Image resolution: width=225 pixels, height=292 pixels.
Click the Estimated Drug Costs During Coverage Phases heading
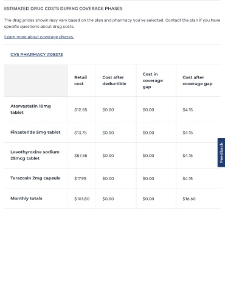63,9
